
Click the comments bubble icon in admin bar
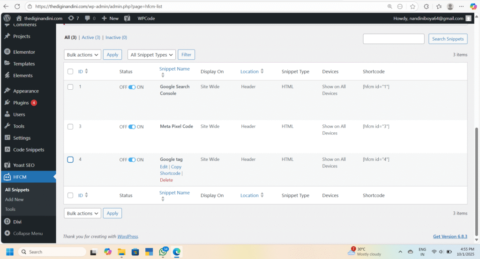[87, 18]
